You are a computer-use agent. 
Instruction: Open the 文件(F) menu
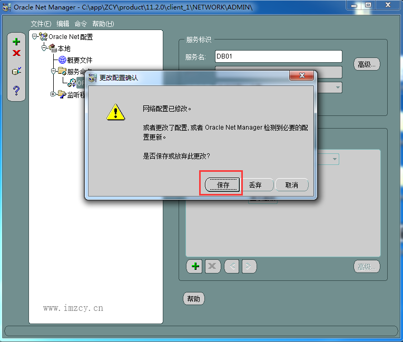41,24
